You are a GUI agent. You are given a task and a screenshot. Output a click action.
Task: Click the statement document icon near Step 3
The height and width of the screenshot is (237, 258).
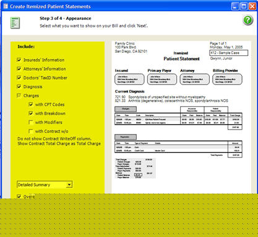click(15, 23)
